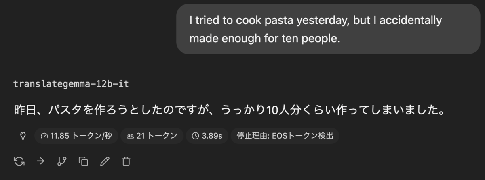
Task: Copy the Japanese response text
Action: [x=83, y=161]
